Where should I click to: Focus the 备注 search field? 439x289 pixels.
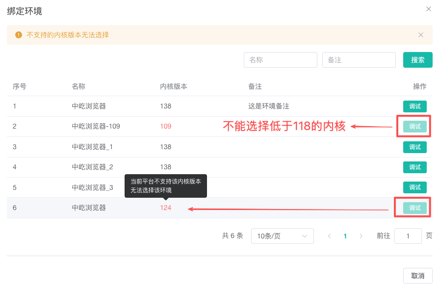(359, 60)
